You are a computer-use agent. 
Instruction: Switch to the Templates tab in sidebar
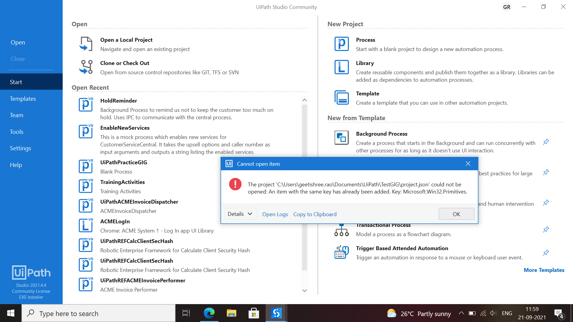(x=23, y=99)
